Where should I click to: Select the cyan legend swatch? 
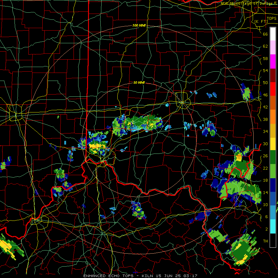click(x=273, y=226)
